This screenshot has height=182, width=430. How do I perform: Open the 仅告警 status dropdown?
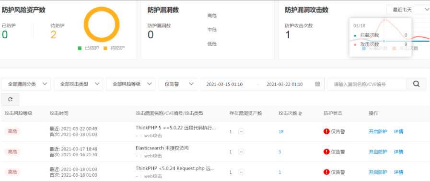coord(178,84)
